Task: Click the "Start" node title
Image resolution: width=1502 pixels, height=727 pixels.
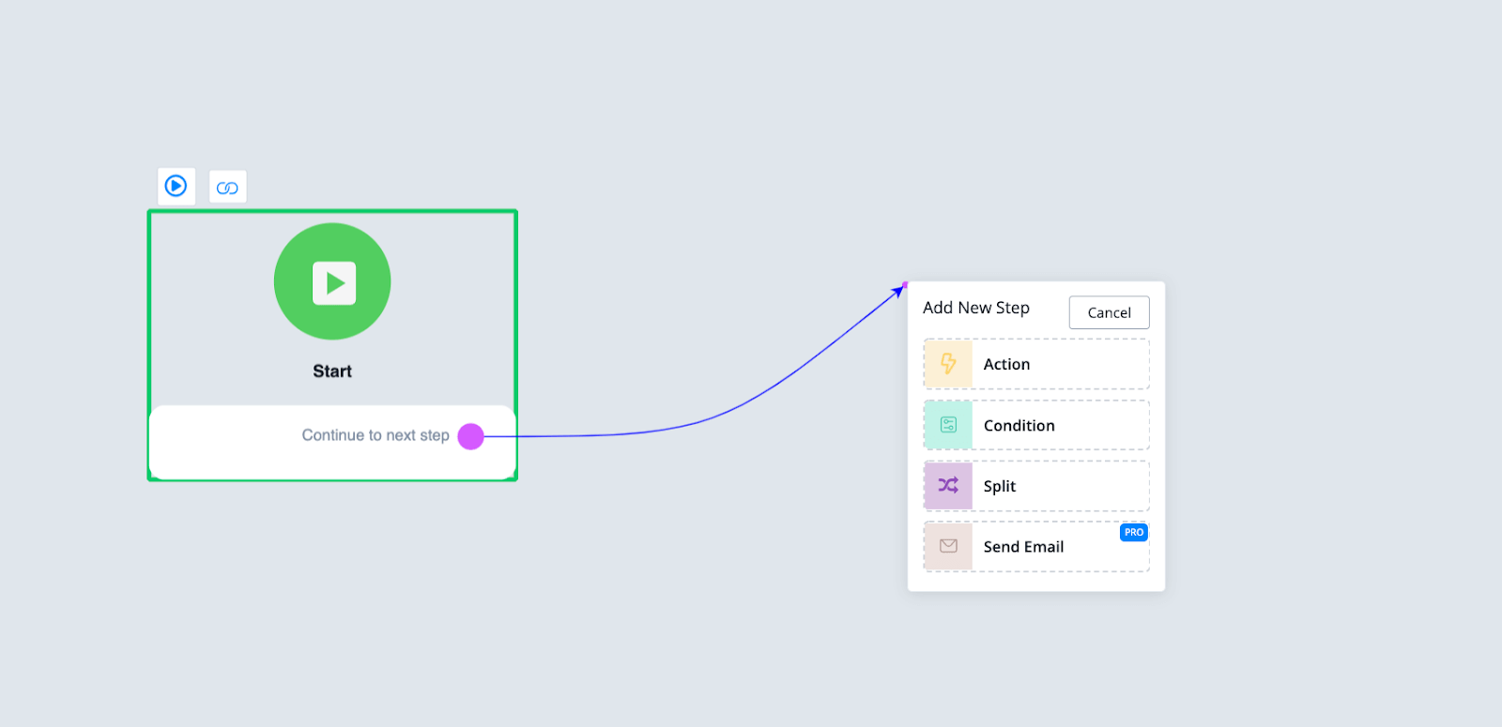Action: (x=332, y=371)
